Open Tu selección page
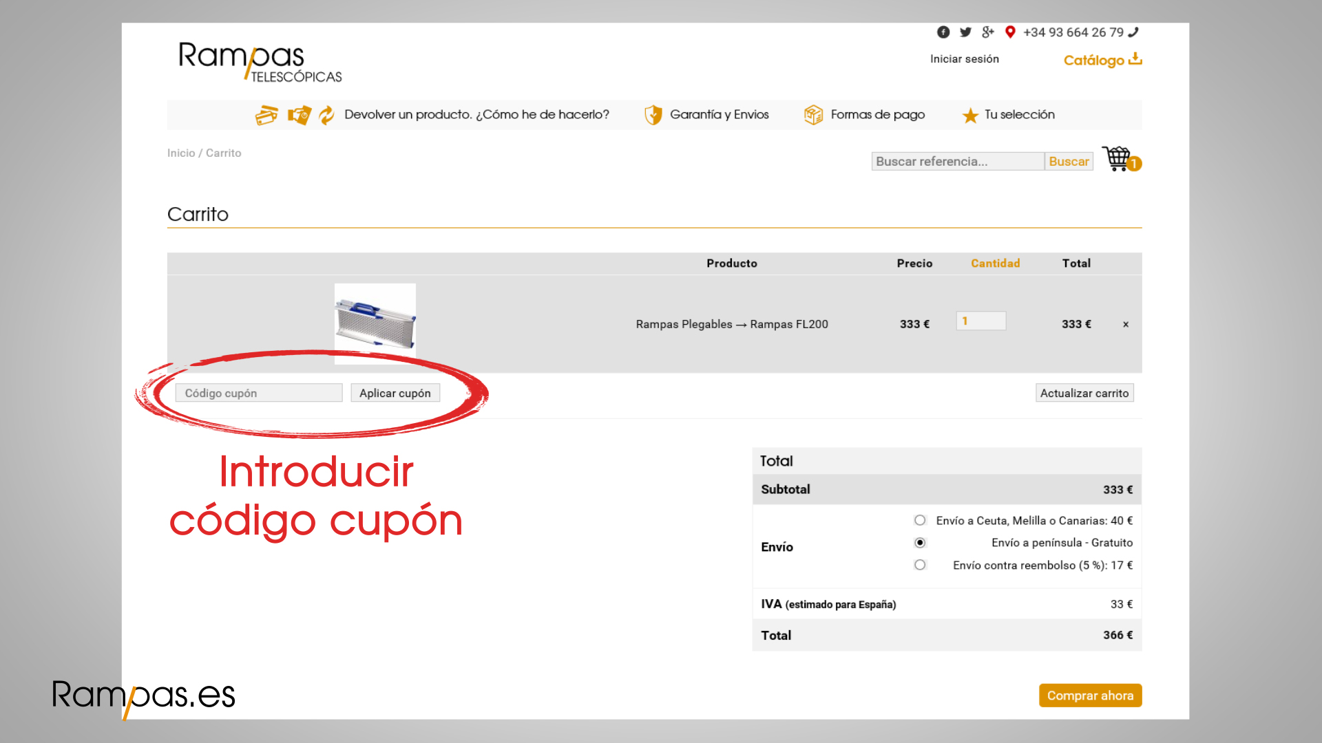 click(x=1020, y=115)
